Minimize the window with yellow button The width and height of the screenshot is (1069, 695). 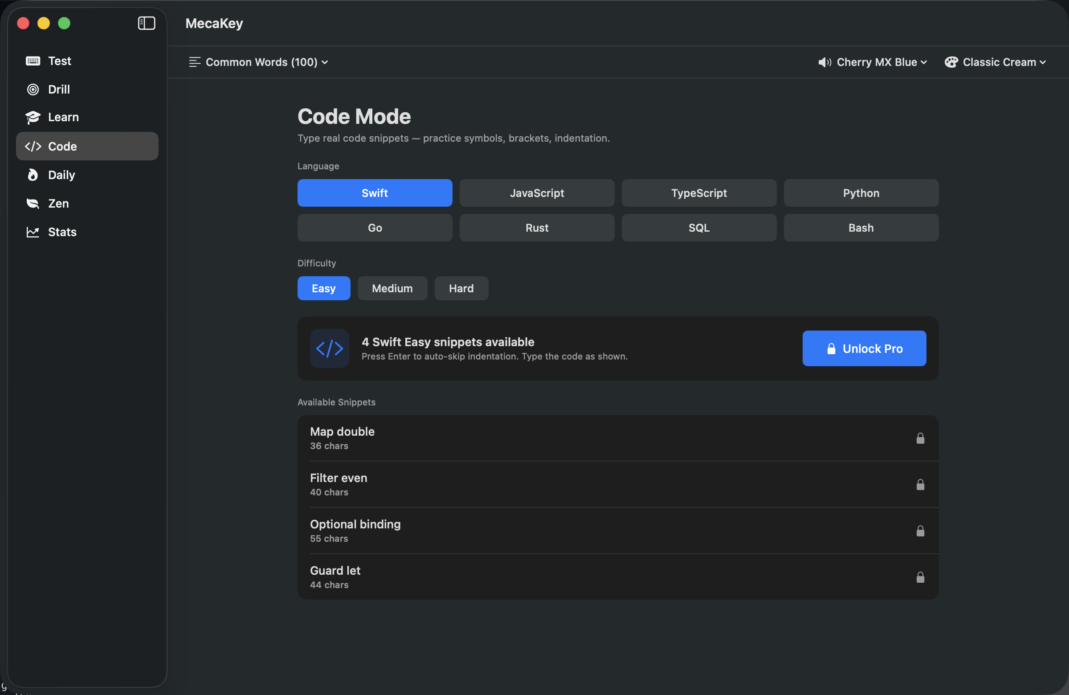44,23
